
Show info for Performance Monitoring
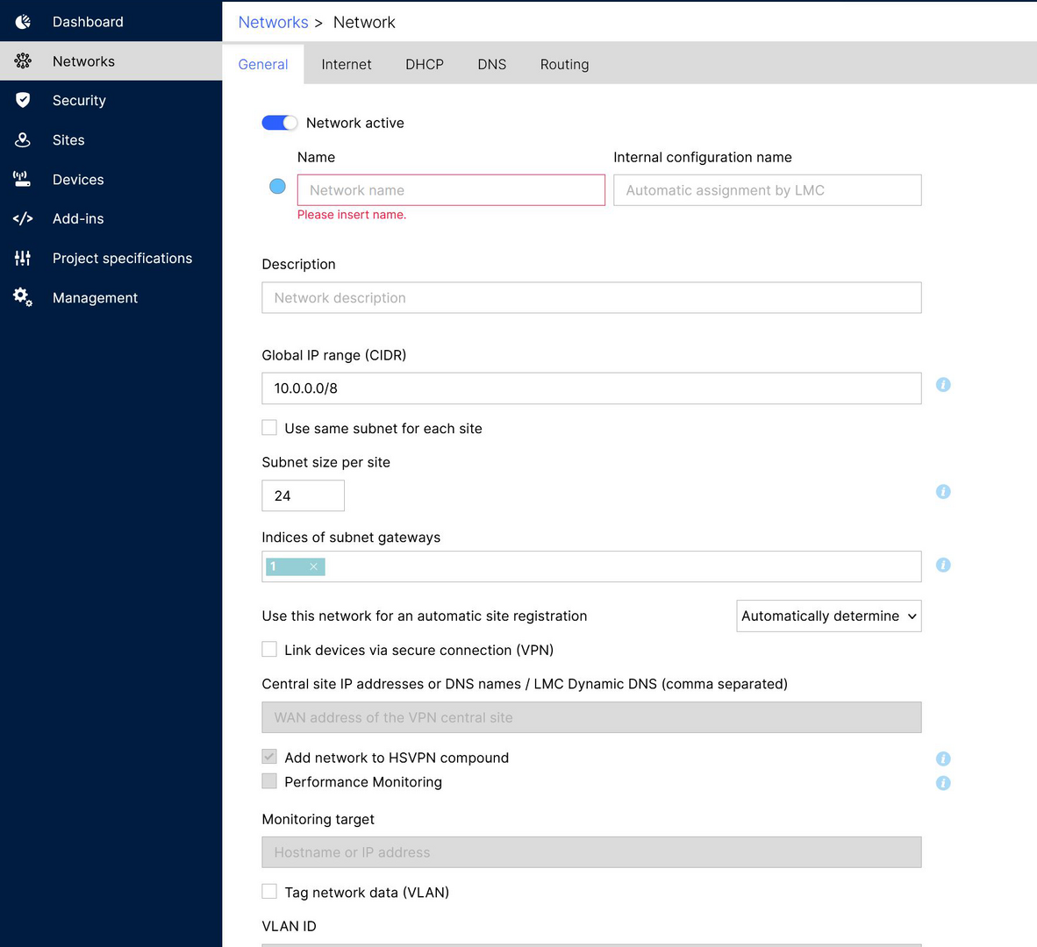[943, 783]
